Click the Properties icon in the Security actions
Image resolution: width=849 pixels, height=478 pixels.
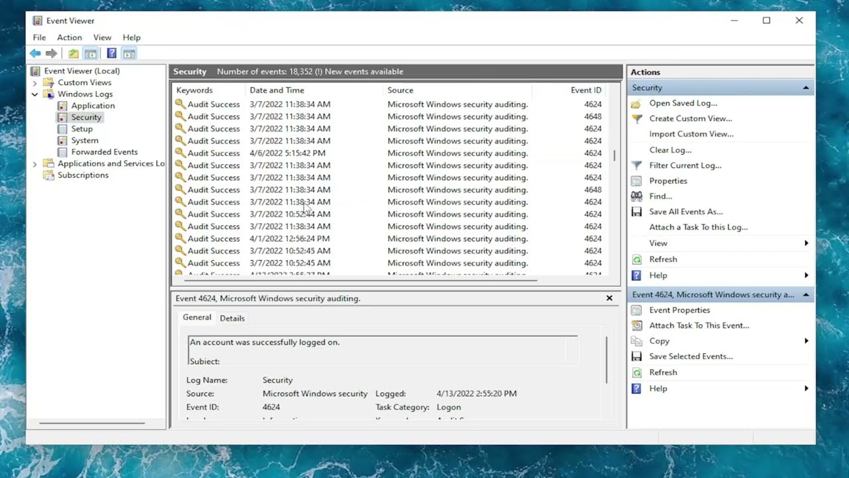coord(637,181)
